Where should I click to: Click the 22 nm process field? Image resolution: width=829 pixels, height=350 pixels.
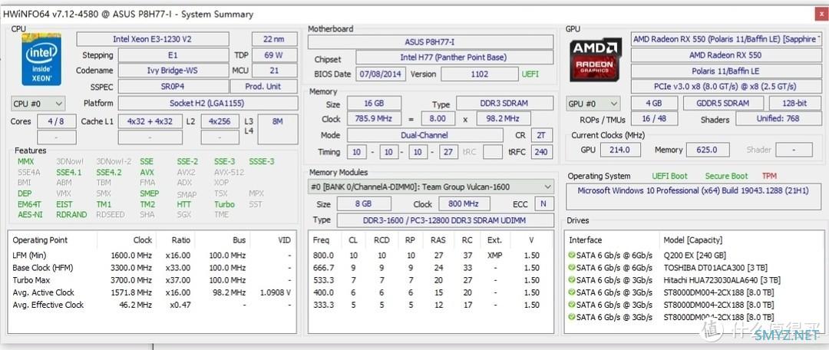pos(274,39)
